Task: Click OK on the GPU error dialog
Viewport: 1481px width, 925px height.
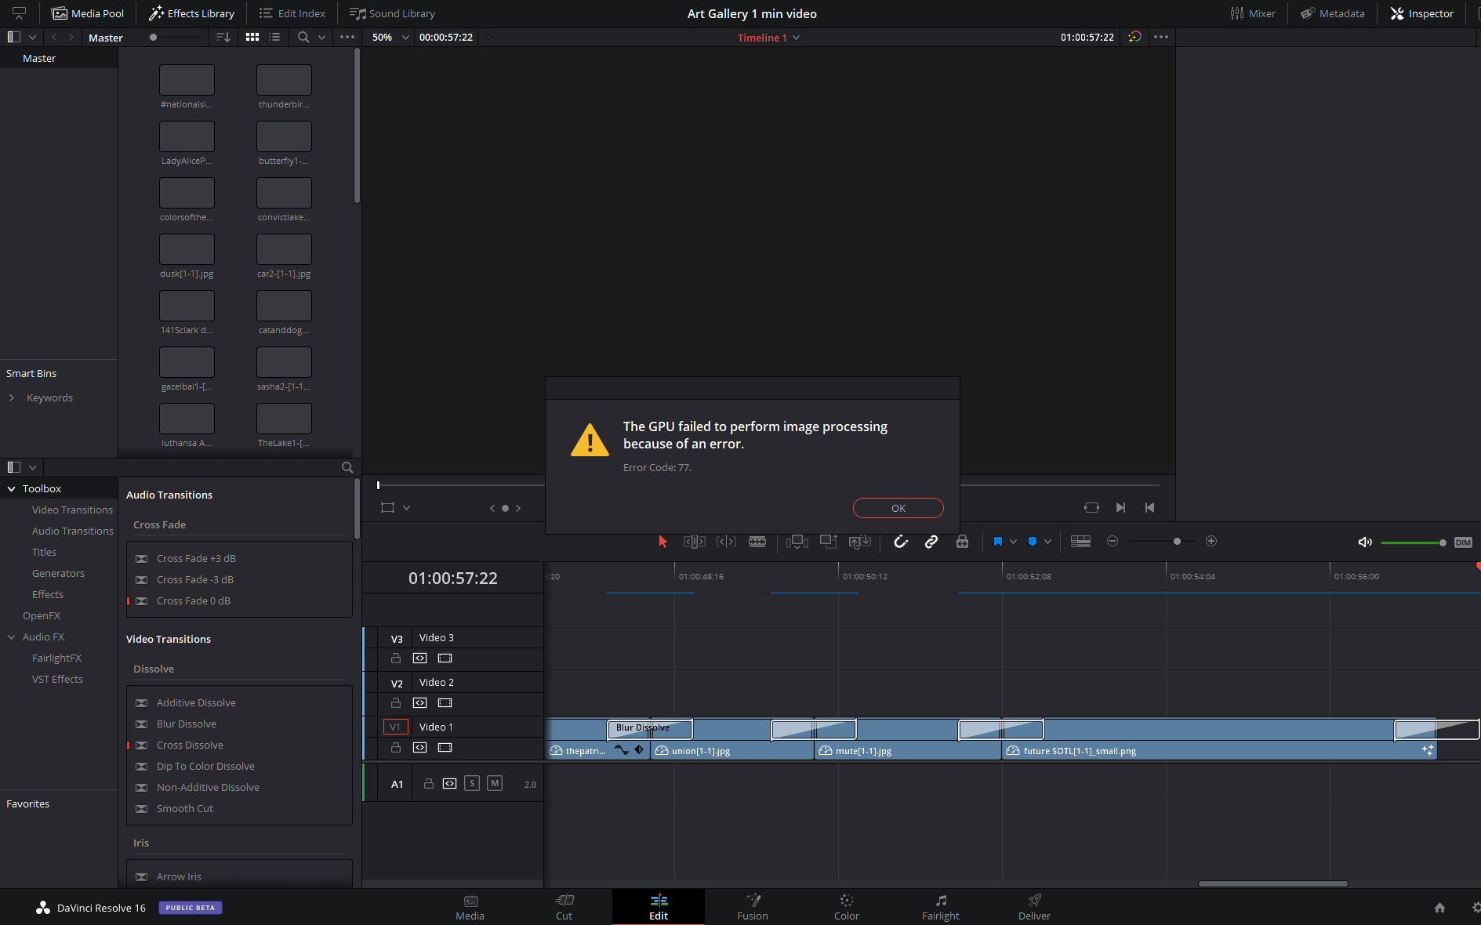Action: pyautogui.click(x=898, y=508)
